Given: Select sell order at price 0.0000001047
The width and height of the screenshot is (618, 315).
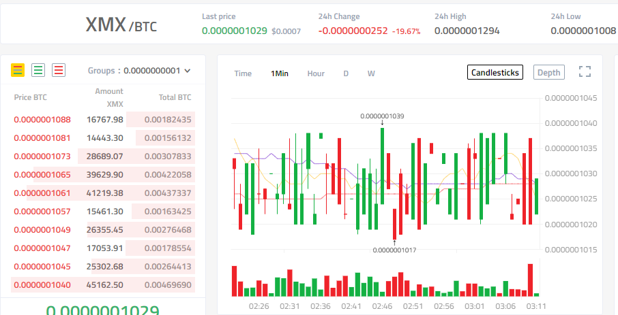Looking at the screenshot, I should [103, 248].
